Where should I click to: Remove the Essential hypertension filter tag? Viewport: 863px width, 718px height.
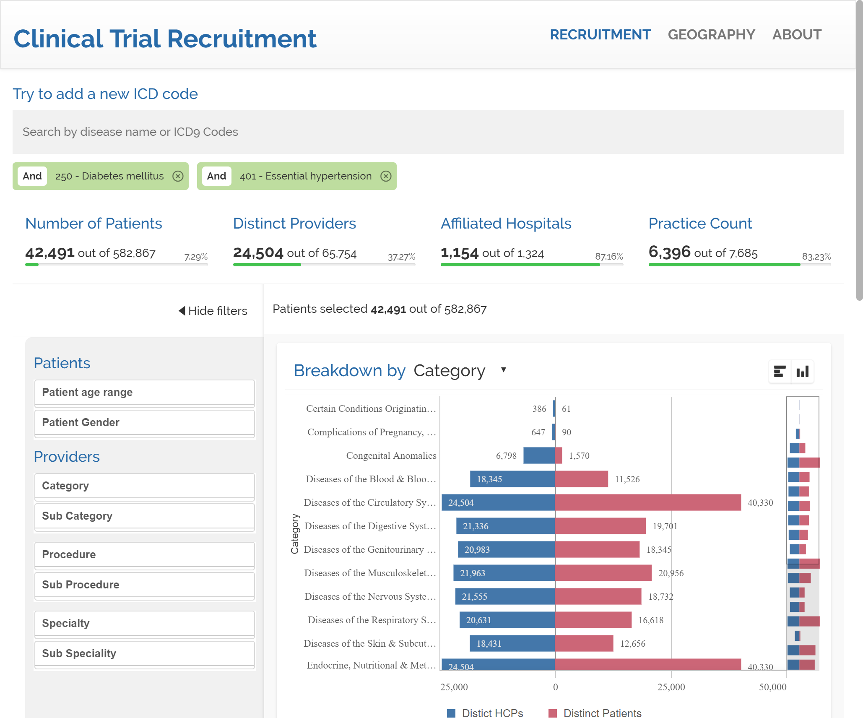coord(386,176)
